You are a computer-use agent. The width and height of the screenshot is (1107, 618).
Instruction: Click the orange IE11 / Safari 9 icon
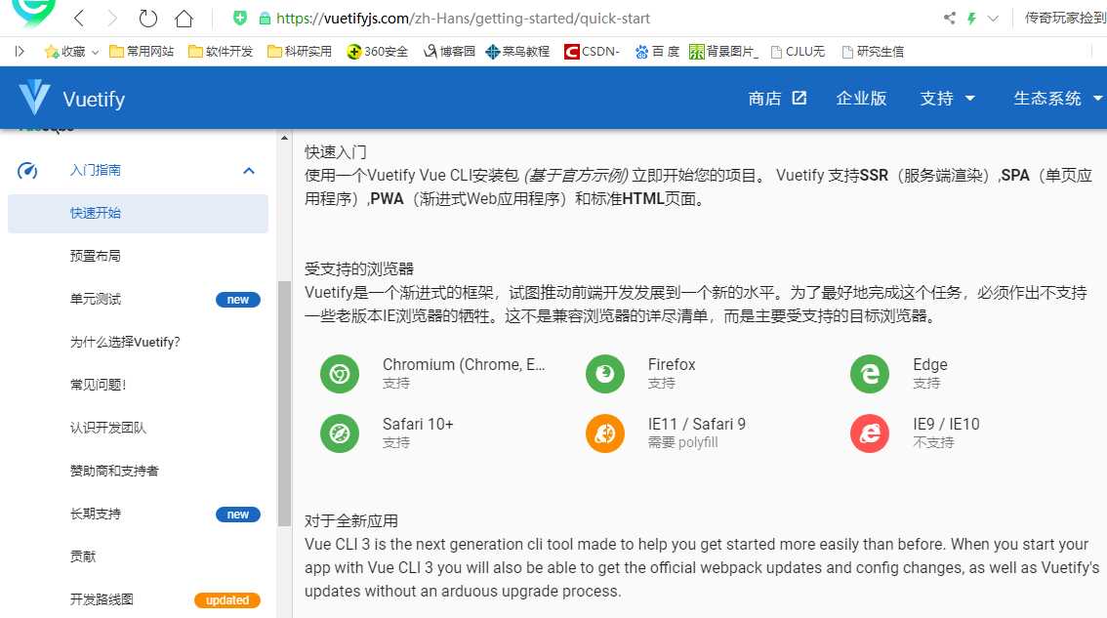click(605, 433)
